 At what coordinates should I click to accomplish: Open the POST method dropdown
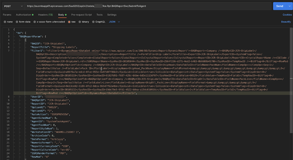coord(13,6)
